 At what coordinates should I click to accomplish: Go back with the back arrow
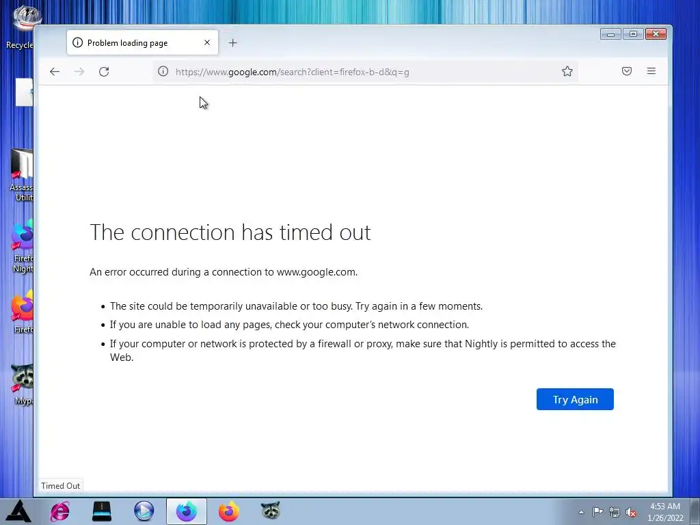pos(55,71)
